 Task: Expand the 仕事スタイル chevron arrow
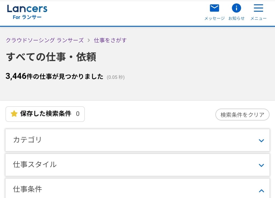pos(261,165)
